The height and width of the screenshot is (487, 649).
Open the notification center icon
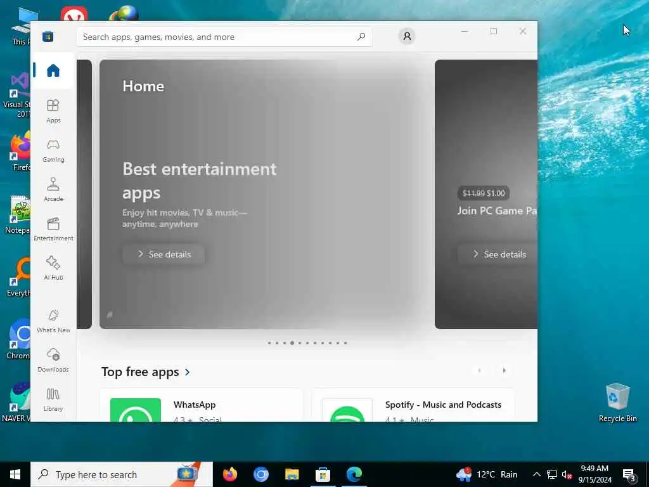(x=629, y=475)
